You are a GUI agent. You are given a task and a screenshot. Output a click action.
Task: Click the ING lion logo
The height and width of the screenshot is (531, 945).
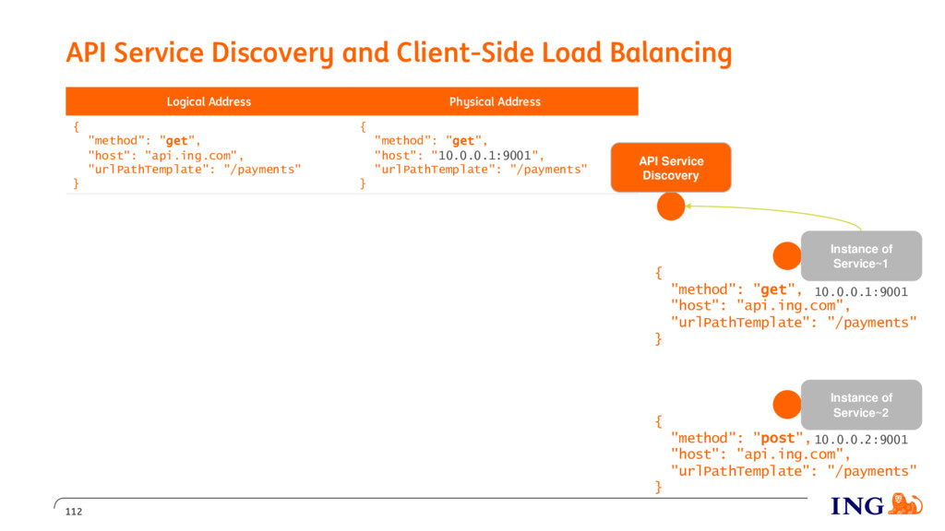tap(906, 504)
